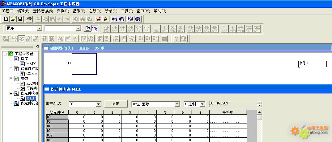Delete vertical line with cF10 icon

(x=181, y=29)
